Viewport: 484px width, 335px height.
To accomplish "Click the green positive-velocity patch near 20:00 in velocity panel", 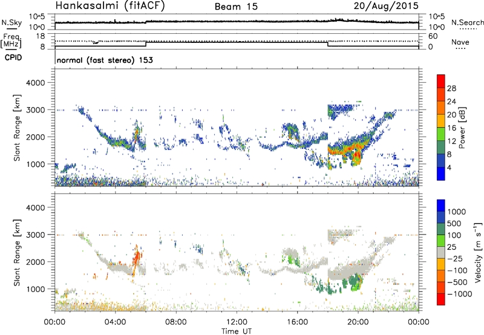I will [355, 282].
